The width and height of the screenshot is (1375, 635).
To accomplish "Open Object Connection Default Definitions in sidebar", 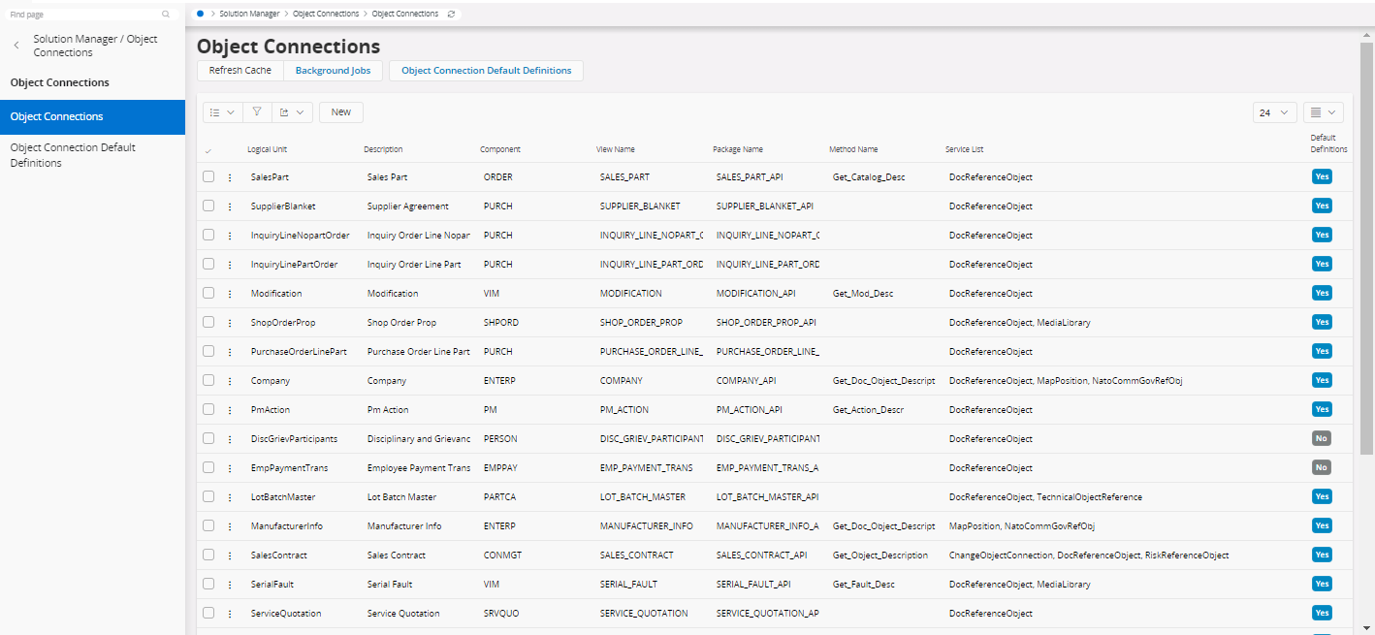I will click(x=73, y=155).
